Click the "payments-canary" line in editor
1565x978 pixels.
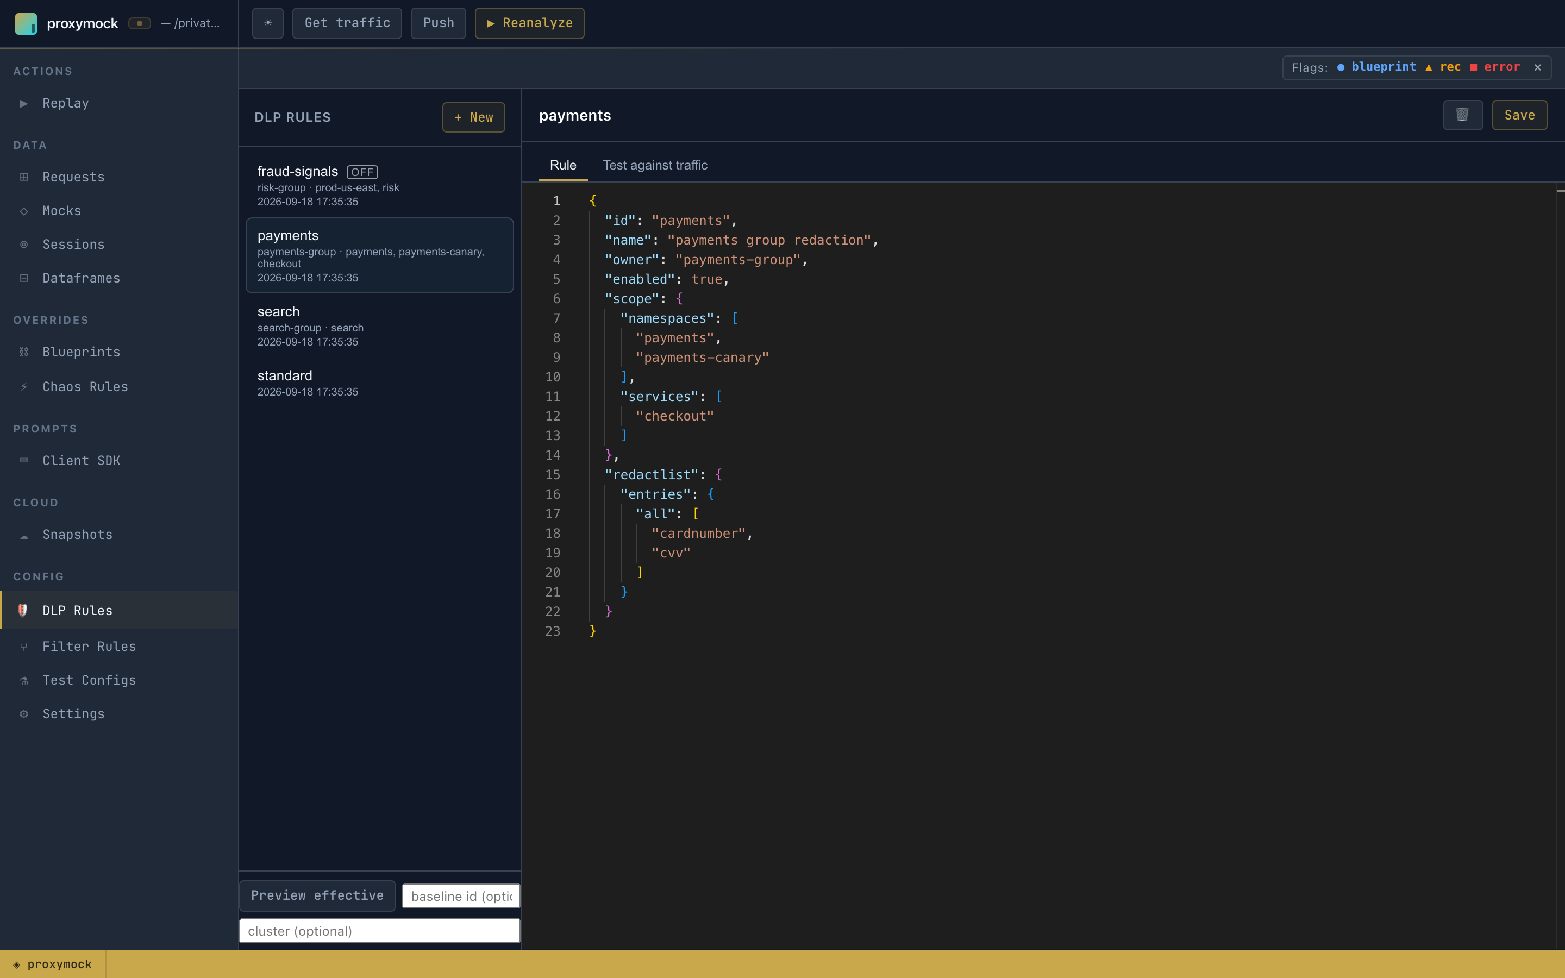point(702,358)
